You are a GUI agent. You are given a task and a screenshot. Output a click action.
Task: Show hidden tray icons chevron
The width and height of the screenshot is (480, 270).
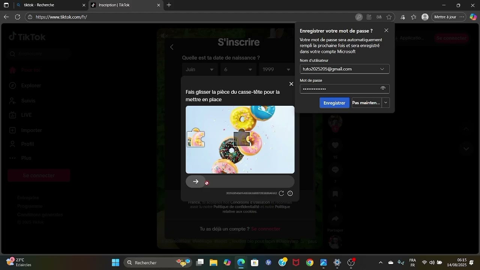[x=381, y=262]
